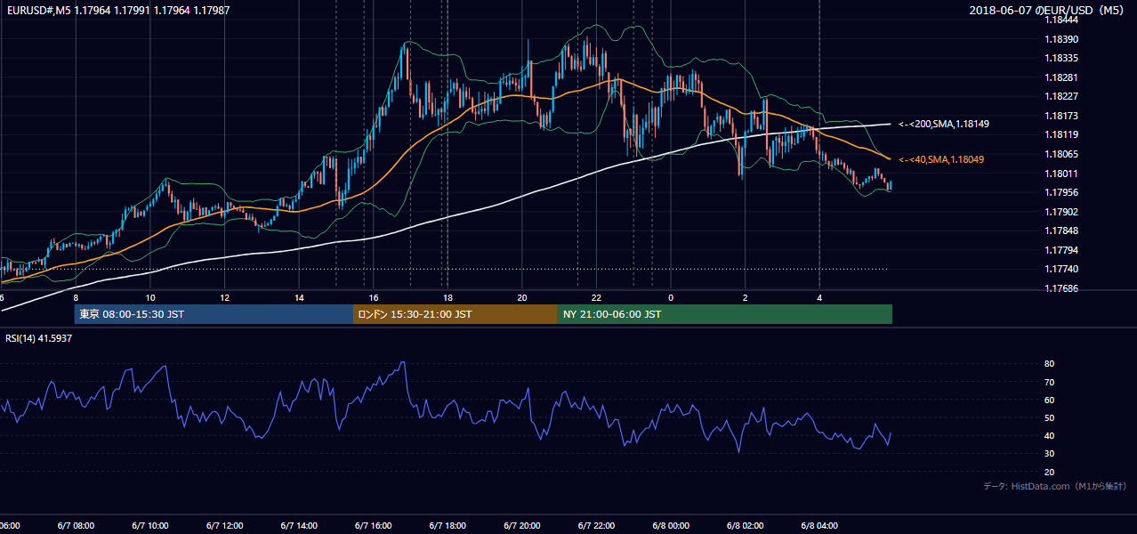Click hour tick 10 under price chart
Viewport: 1137px width, 534px height.
tap(150, 297)
